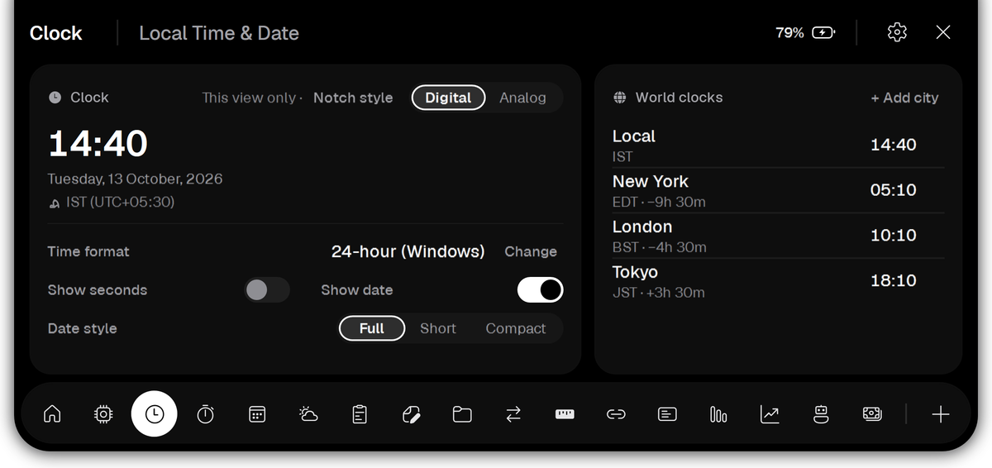Click the battery charging icon

pyautogui.click(x=823, y=33)
